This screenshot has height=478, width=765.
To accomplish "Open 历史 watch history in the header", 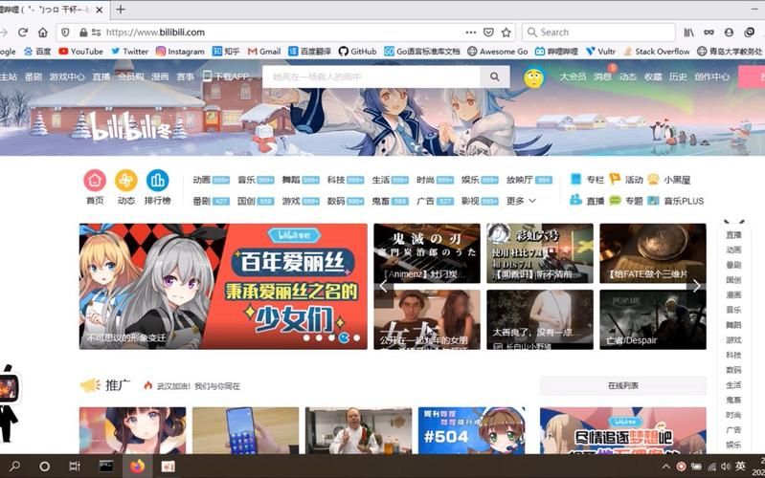I will coord(678,76).
